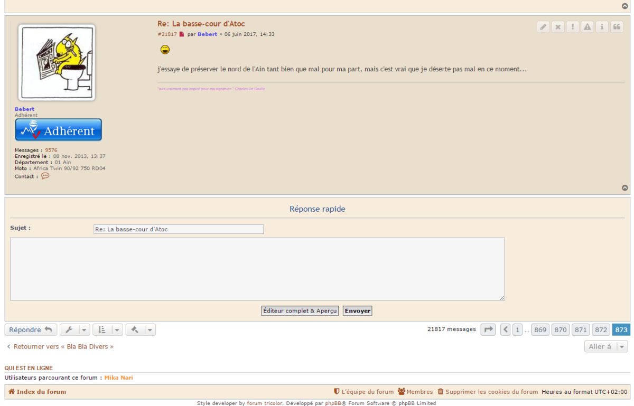The image size is (634, 406).
Task: Visit Mika Nari's profile link
Action: 118,377
